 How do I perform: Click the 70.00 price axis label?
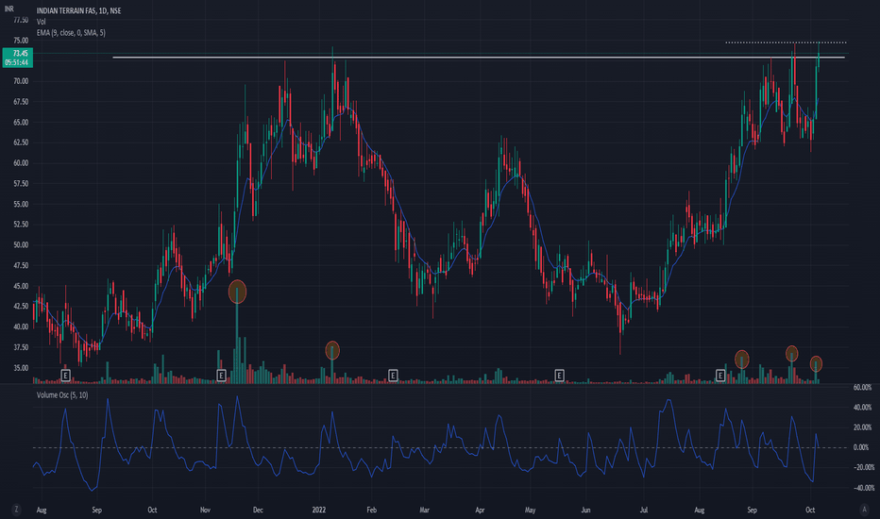pyautogui.click(x=21, y=81)
